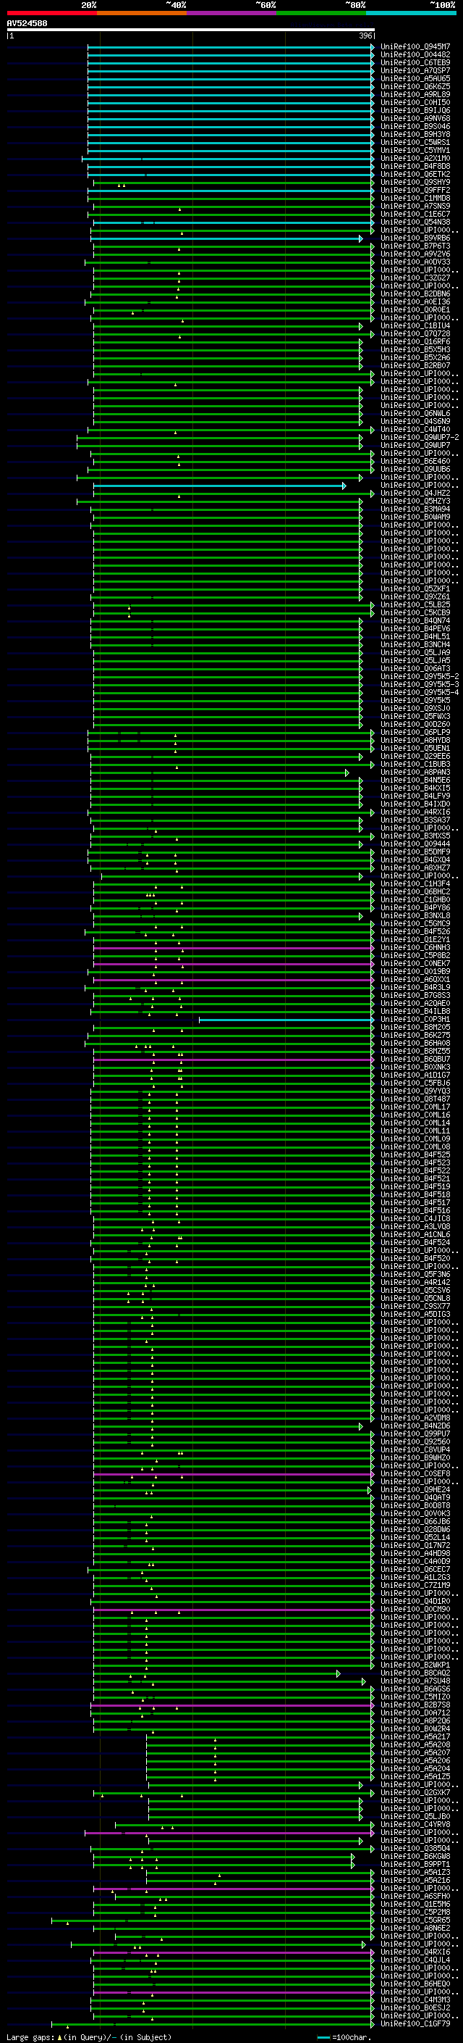The image size is (463, 2043).
Task: Click the UniRef100_A0DV33 entry
Action: tap(415, 262)
